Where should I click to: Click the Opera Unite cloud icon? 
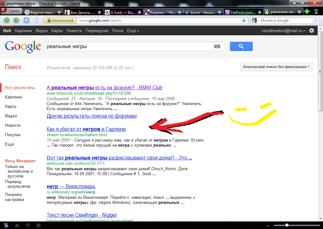17,226
